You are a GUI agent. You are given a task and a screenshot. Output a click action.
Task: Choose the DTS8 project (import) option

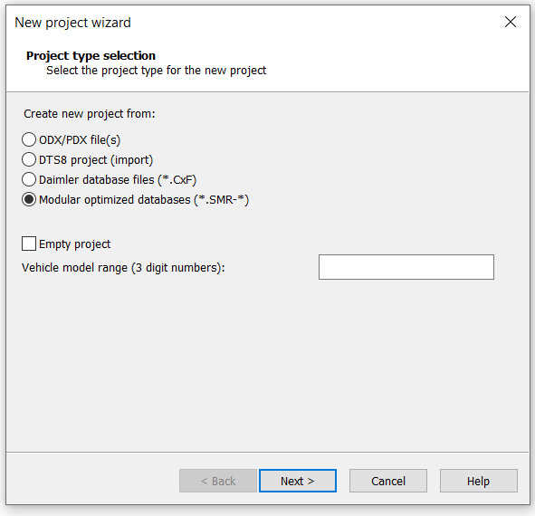point(29,159)
